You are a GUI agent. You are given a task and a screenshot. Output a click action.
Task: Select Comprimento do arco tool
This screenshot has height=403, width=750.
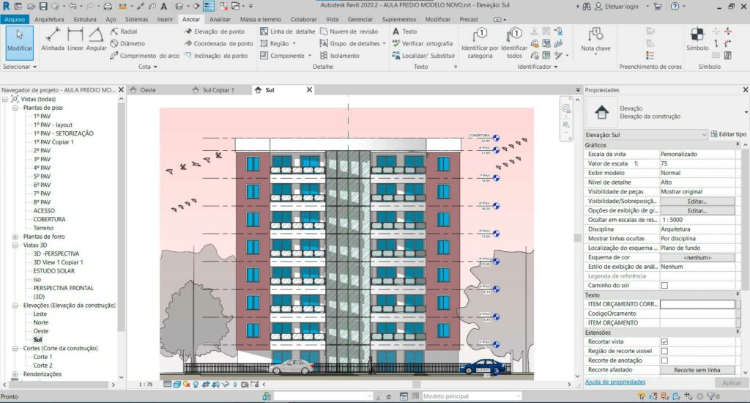coord(144,56)
